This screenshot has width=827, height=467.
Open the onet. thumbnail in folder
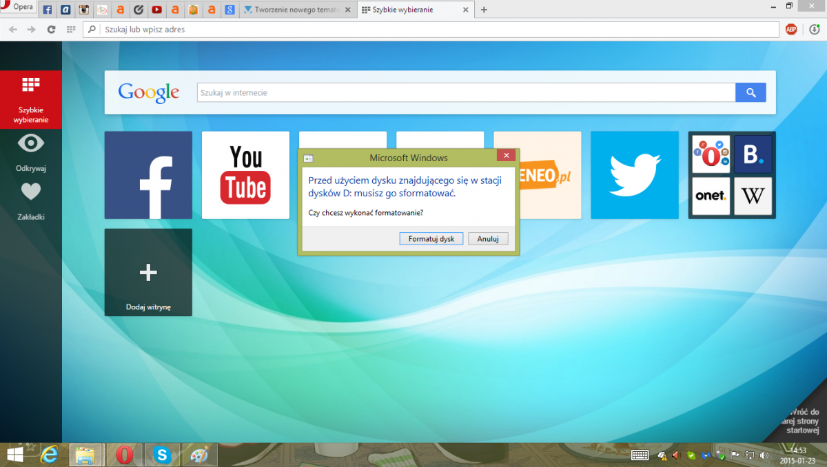click(x=711, y=196)
